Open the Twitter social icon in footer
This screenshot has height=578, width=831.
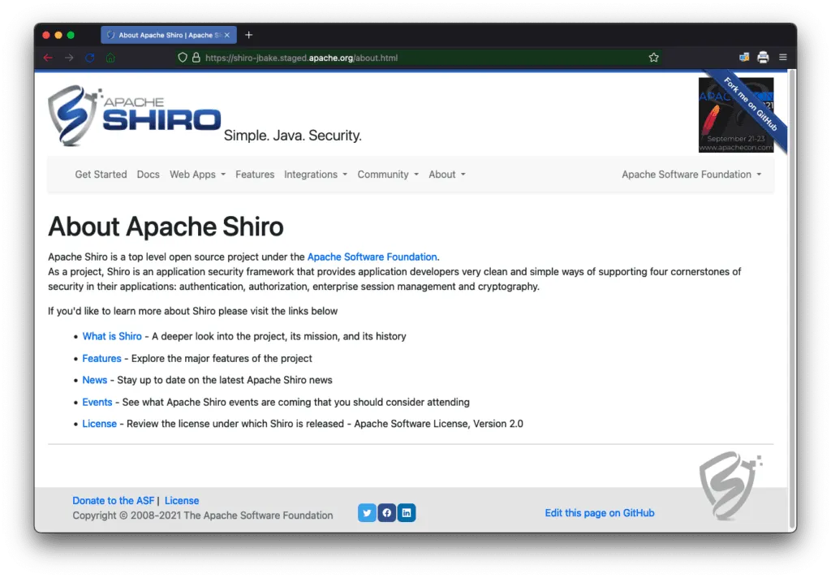[367, 513]
